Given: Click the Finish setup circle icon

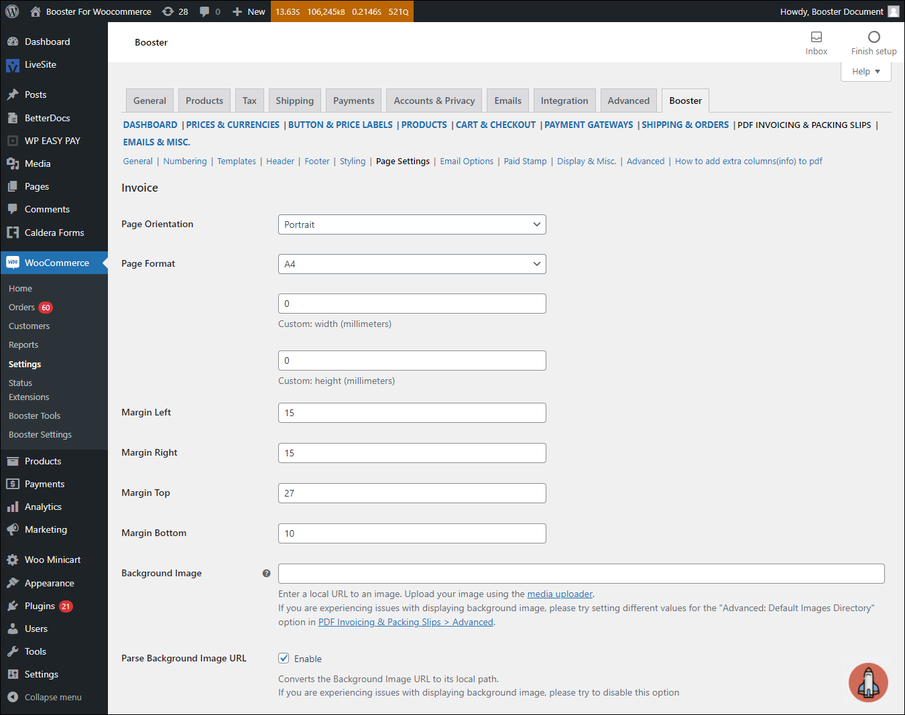Looking at the screenshot, I should (x=874, y=37).
